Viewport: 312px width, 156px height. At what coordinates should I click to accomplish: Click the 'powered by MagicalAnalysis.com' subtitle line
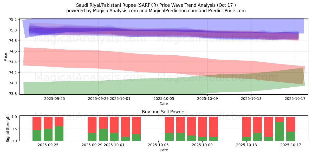click(156, 11)
